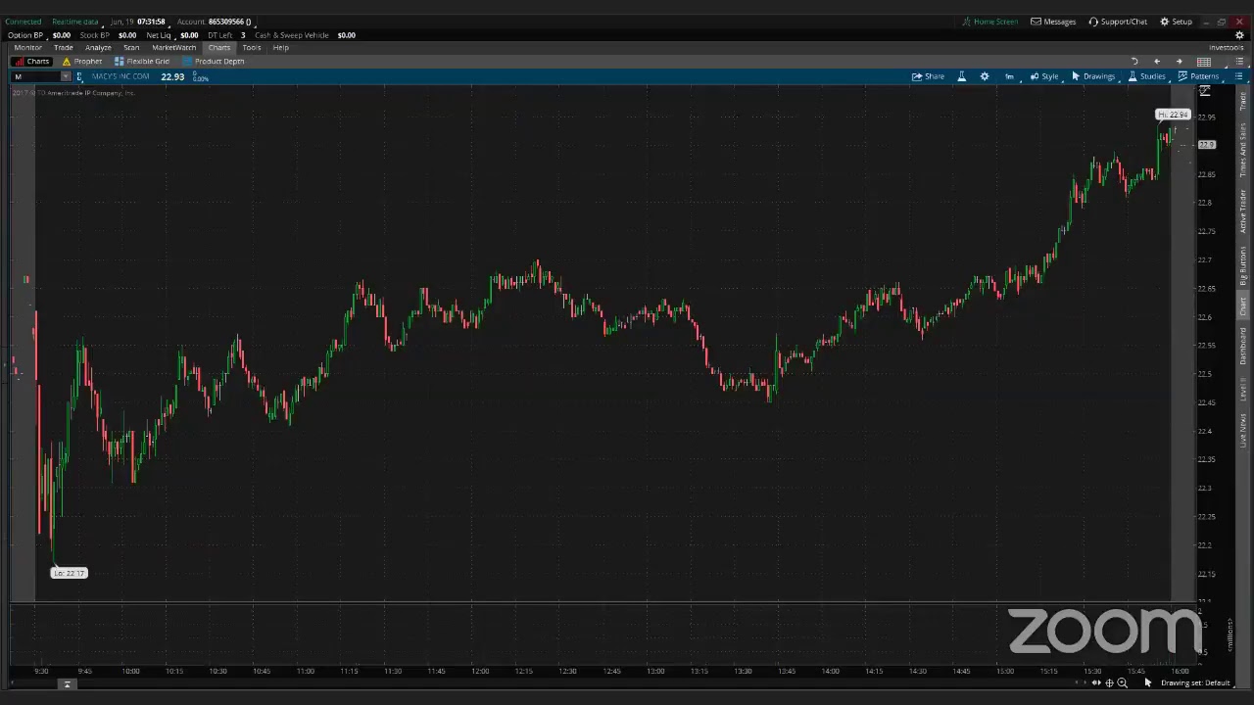Open the Patterns menu
Viewport: 1254px width, 705px height.
[1198, 76]
